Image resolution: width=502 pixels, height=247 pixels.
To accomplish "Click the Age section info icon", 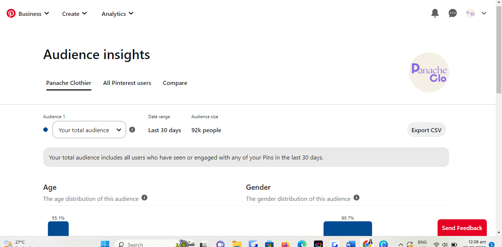I will [x=144, y=198].
